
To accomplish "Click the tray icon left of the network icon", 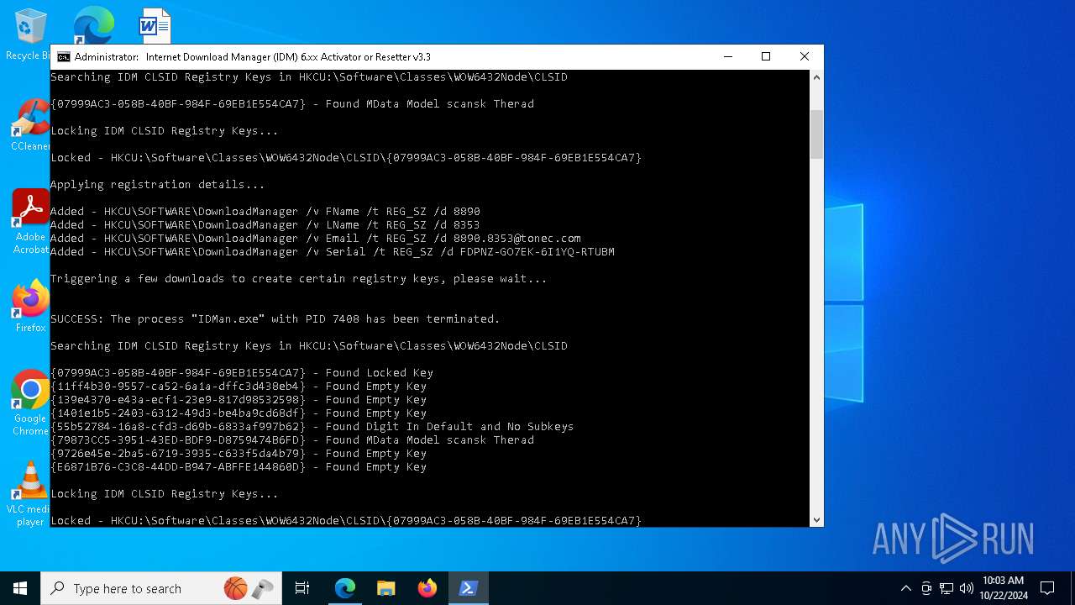I will click(x=926, y=588).
